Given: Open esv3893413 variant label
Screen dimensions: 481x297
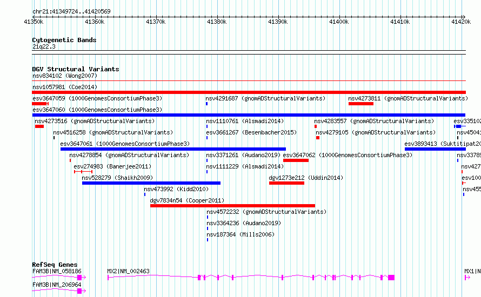Looking at the screenshot, I should (x=442, y=144).
